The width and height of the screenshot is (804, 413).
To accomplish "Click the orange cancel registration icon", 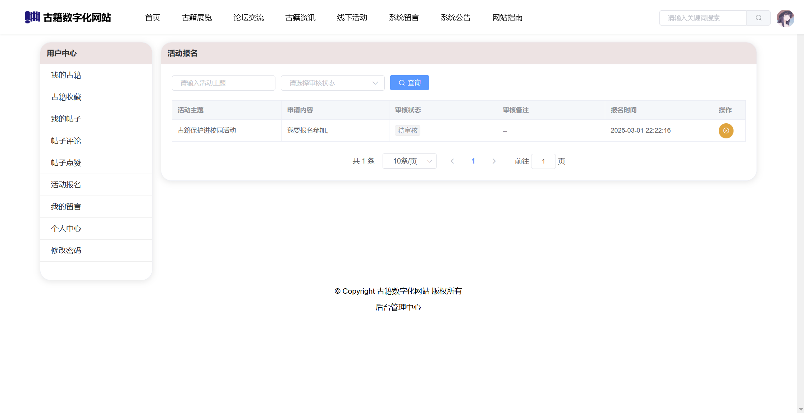I will point(726,130).
